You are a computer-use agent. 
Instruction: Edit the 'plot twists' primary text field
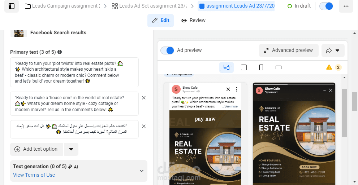click(x=74, y=72)
